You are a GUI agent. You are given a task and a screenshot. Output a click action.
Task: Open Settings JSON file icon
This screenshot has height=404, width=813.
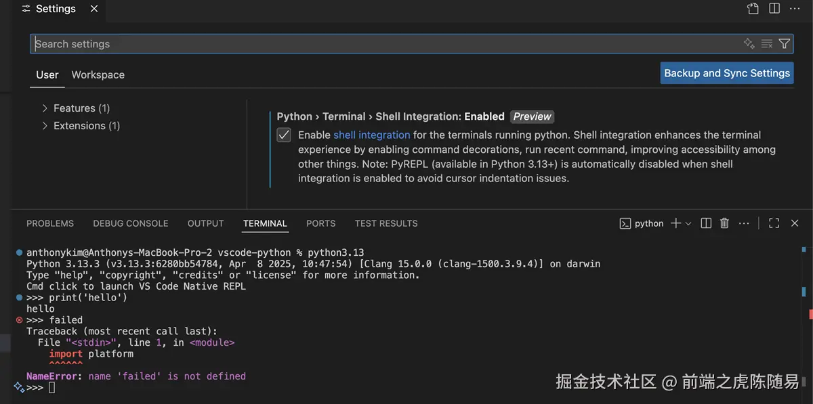click(x=753, y=9)
